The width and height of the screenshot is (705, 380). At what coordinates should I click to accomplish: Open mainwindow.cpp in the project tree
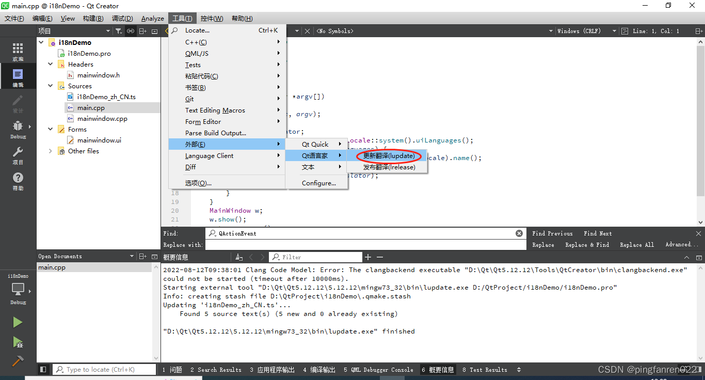click(102, 118)
